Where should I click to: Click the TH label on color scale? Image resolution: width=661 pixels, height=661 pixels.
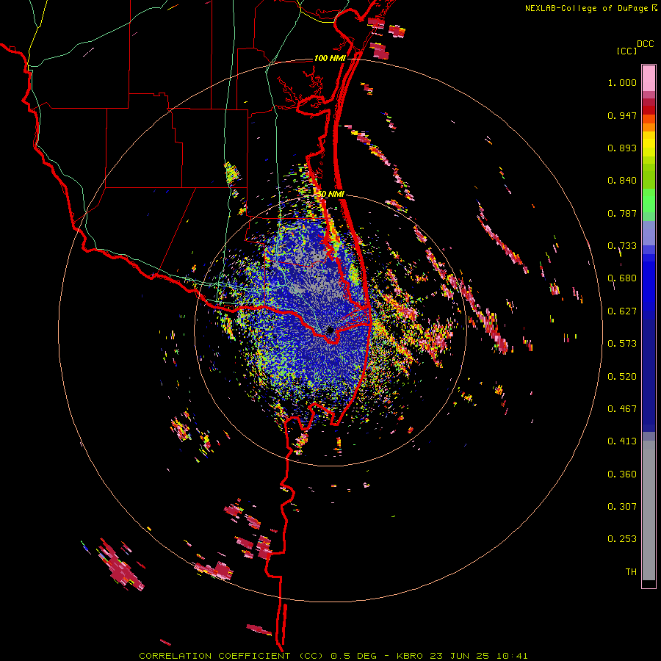(631, 572)
